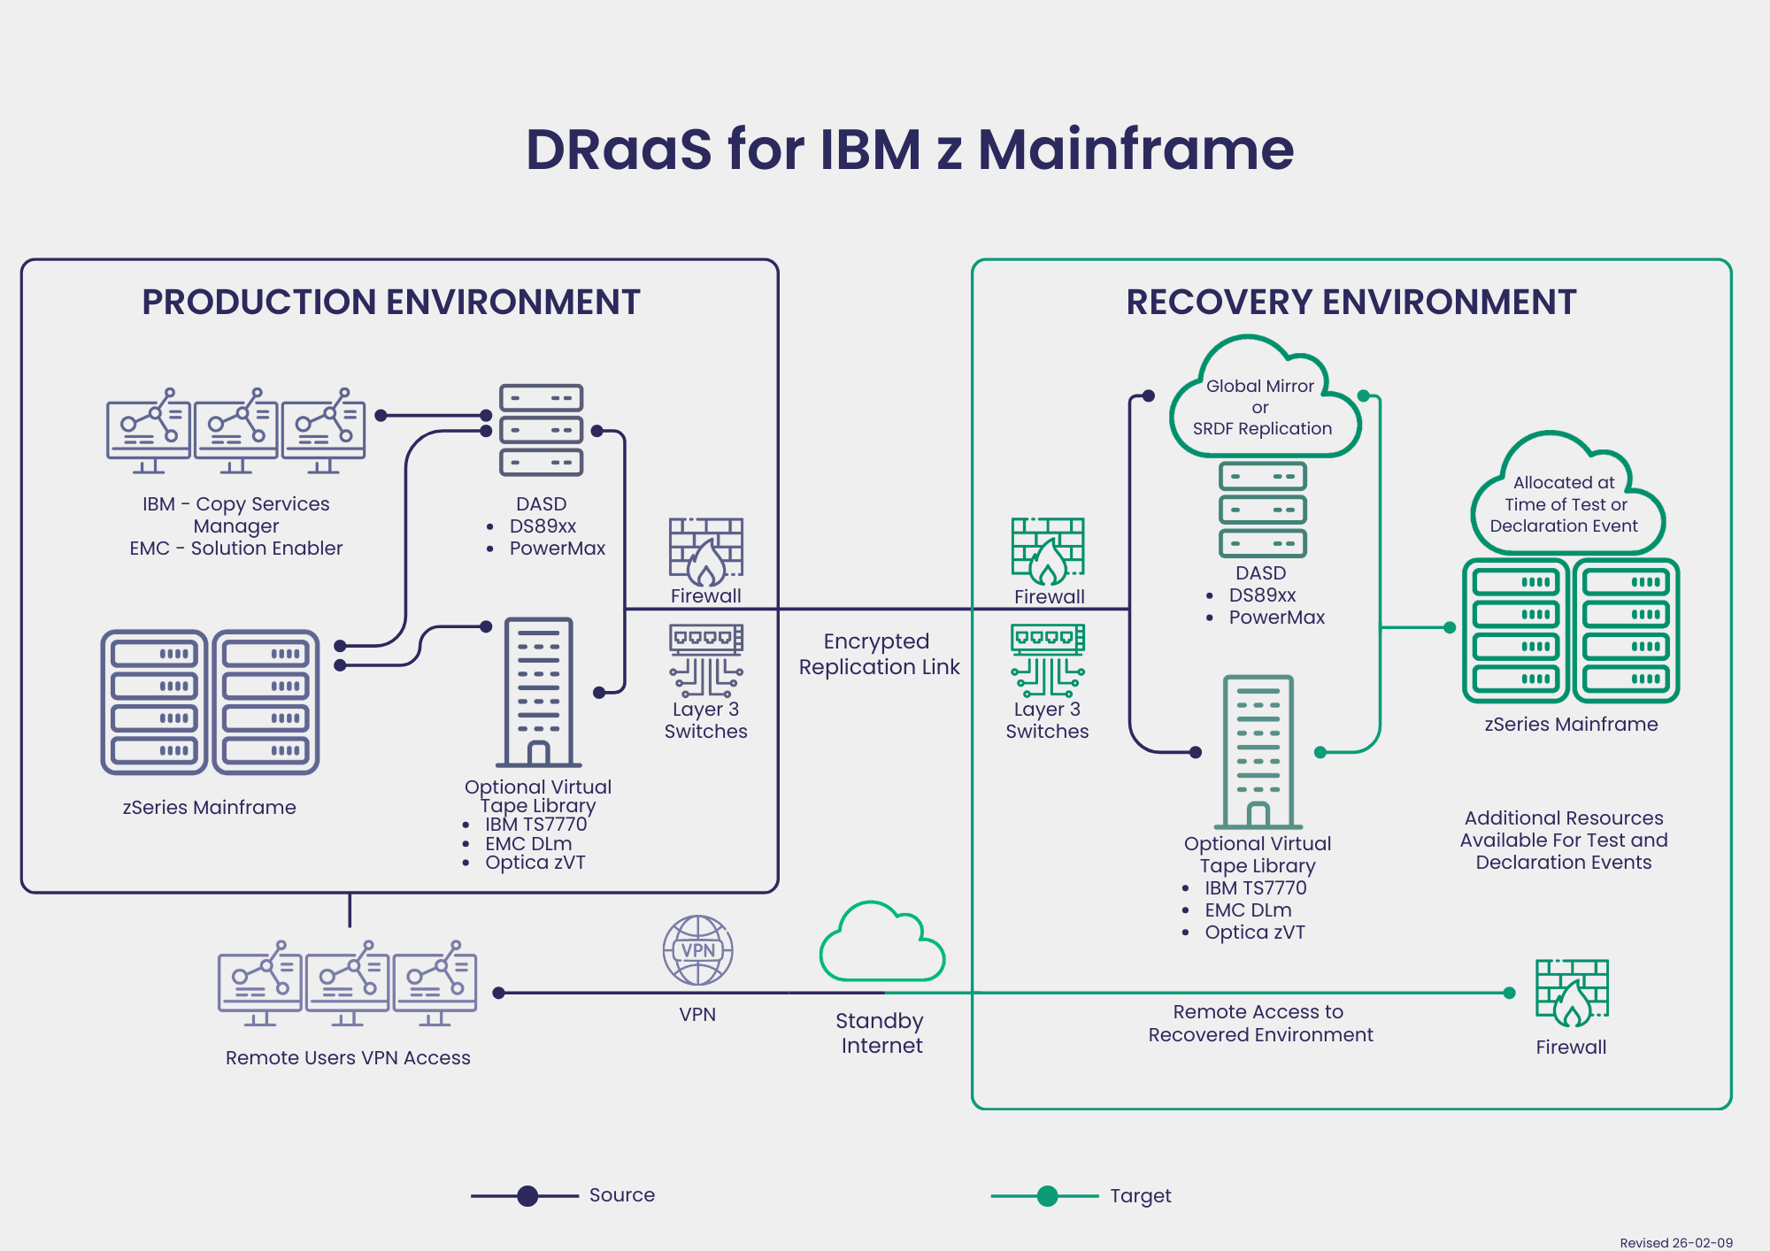The height and width of the screenshot is (1251, 1770).
Task: Click the Standby Internet cloud icon
Action: pyautogui.click(x=881, y=945)
